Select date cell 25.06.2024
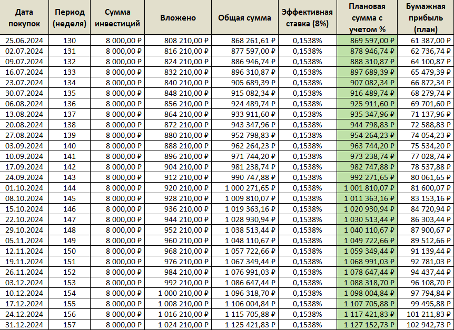 click(x=24, y=41)
